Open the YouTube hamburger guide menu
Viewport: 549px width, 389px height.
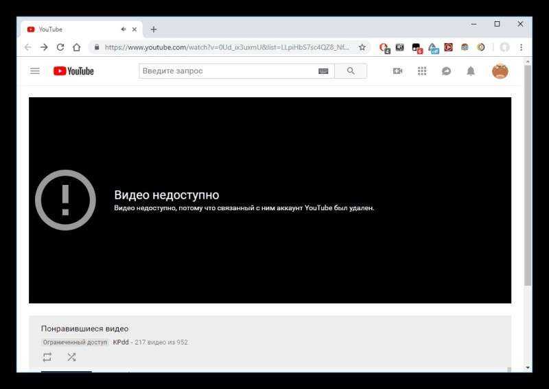coord(35,71)
